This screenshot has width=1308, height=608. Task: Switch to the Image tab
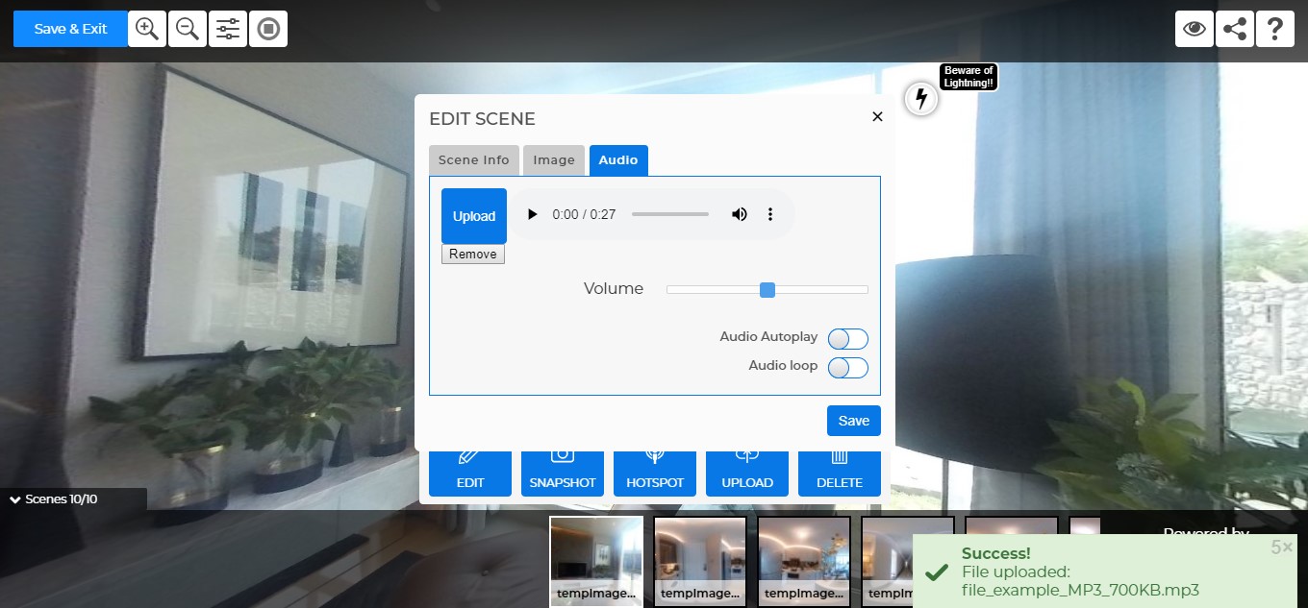(554, 160)
